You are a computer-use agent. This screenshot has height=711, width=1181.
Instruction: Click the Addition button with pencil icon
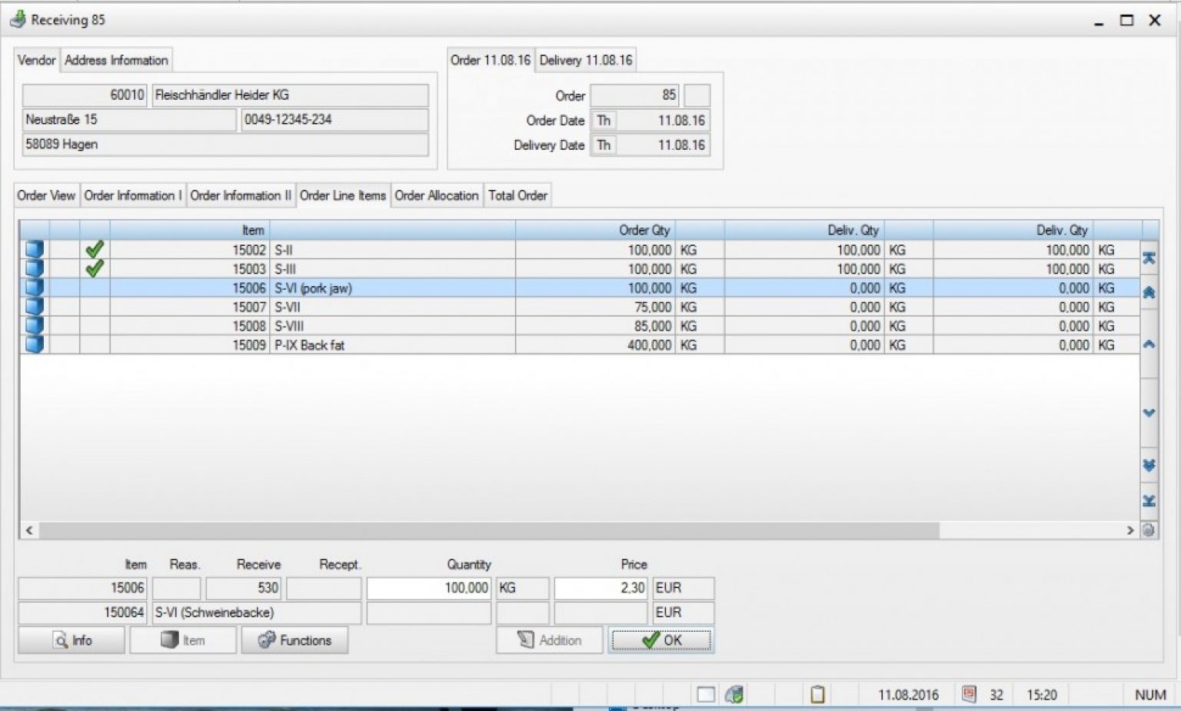coord(548,640)
